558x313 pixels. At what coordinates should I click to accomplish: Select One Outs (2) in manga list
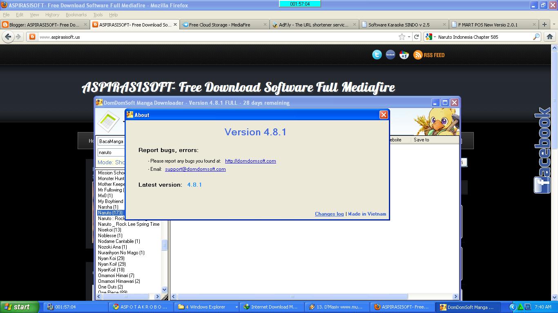pos(110,287)
